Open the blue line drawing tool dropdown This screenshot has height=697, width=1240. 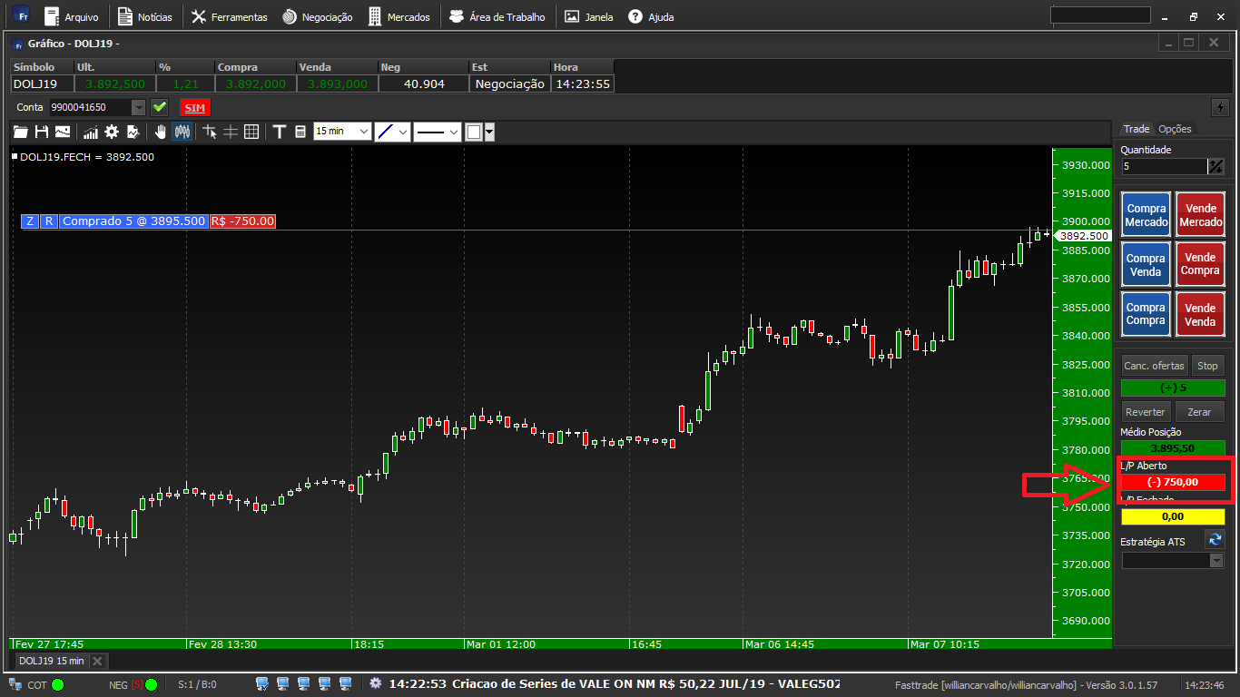393,132
